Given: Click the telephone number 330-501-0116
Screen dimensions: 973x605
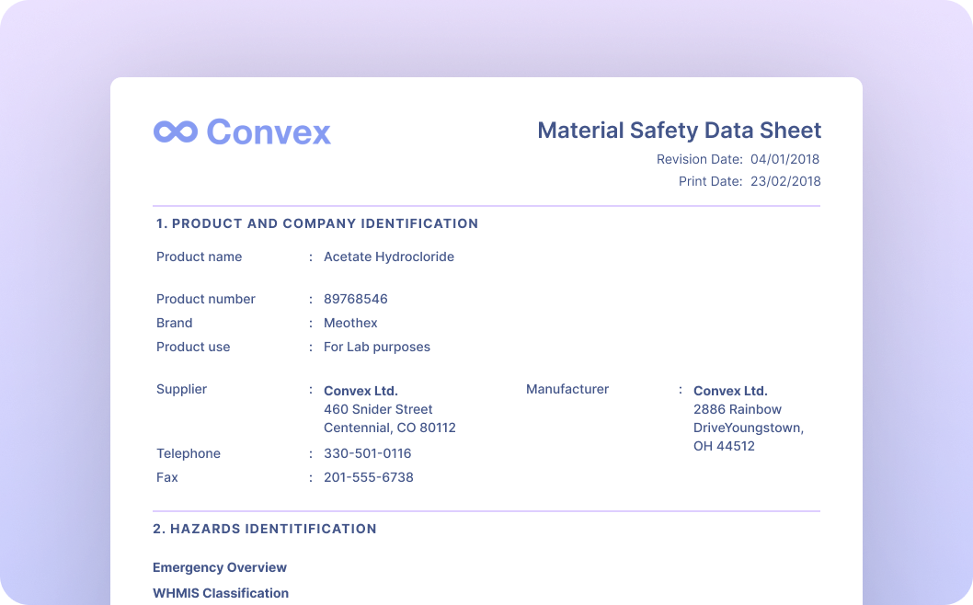Looking at the screenshot, I should click(367, 453).
